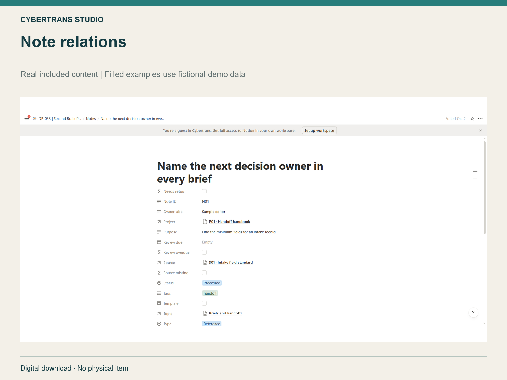Click the DP-033 Second Brain breadcrumb
This screenshot has width=507, height=380.
click(57, 119)
